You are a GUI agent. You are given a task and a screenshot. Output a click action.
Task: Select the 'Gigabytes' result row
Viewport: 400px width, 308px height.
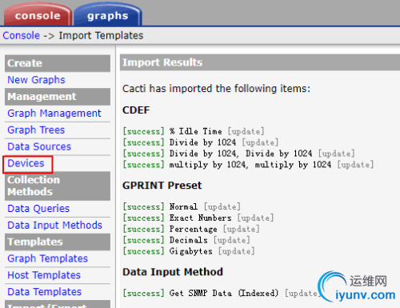(x=189, y=251)
